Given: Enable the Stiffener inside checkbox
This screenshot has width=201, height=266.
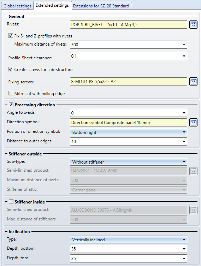Looking at the screenshot, I should click(x=11, y=202).
